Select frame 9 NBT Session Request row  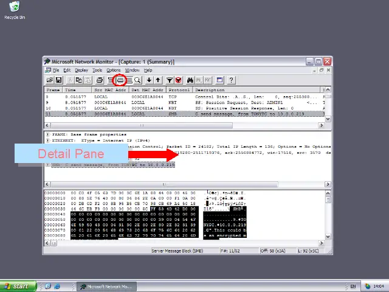185,103
